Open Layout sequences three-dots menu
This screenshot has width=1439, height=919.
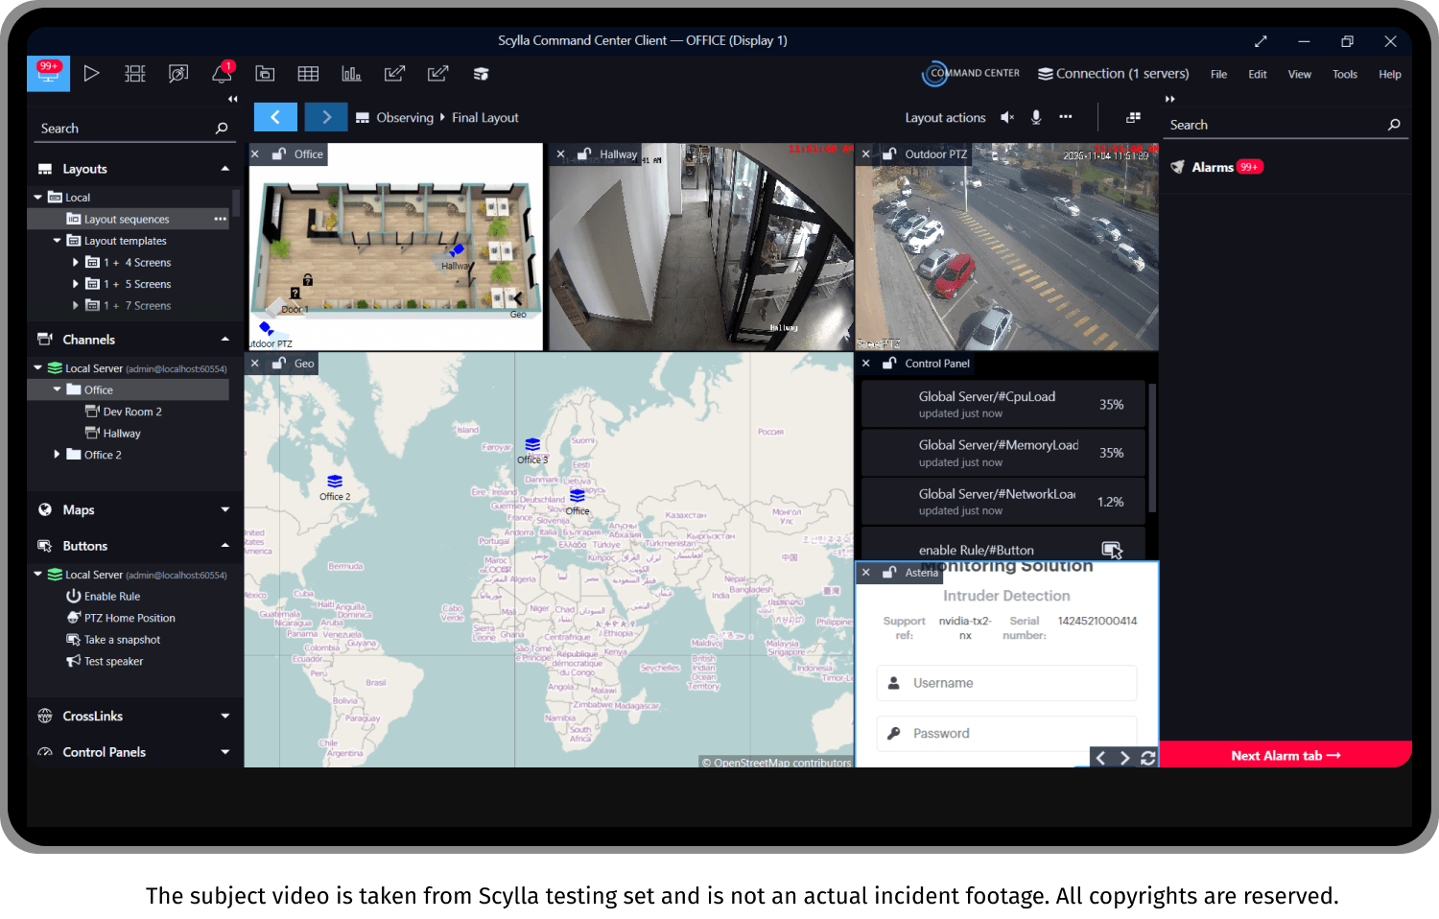[x=221, y=219]
